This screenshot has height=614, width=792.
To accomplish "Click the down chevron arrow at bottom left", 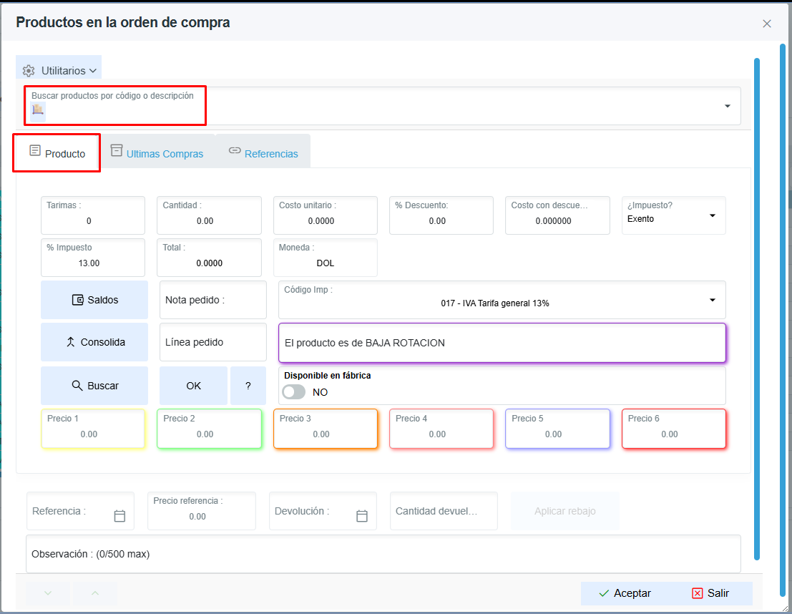I will tap(48, 593).
